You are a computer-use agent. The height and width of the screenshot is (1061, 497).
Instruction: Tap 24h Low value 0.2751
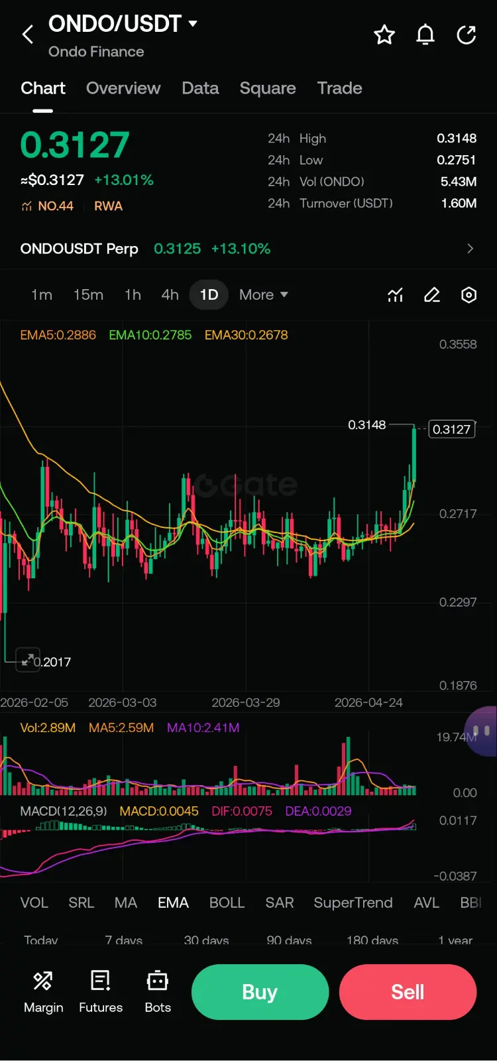(457, 160)
